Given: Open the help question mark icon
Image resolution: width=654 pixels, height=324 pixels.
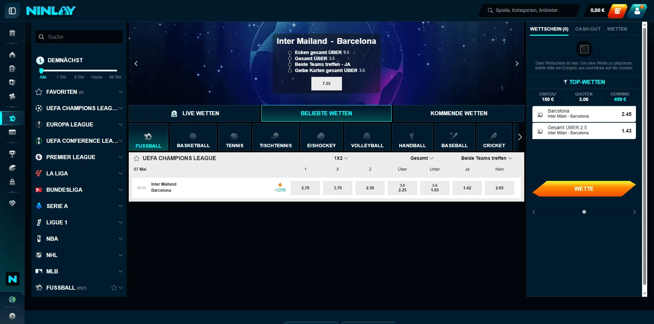Looking at the screenshot, I should [x=12, y=316].
